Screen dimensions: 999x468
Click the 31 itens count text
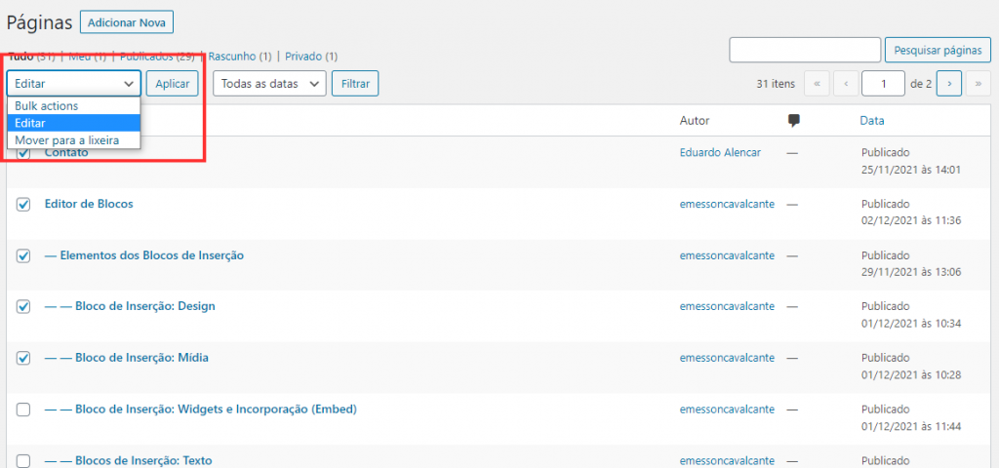(776, 84)
